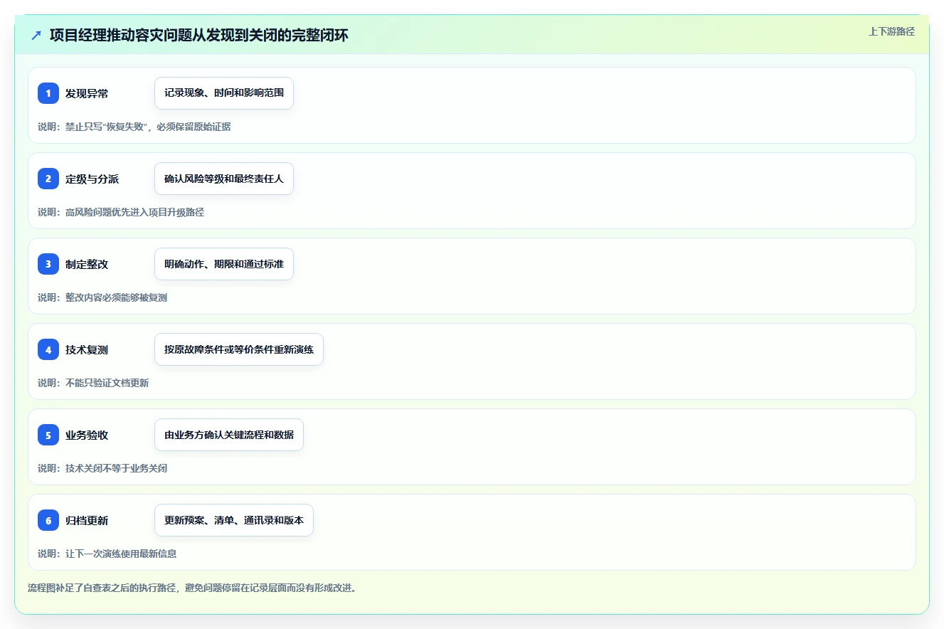Click the 上下游路径 label at top right

coord(891,32)
